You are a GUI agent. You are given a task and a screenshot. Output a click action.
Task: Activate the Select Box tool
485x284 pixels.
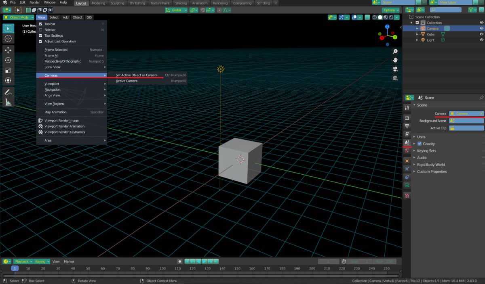pos(8,29)
